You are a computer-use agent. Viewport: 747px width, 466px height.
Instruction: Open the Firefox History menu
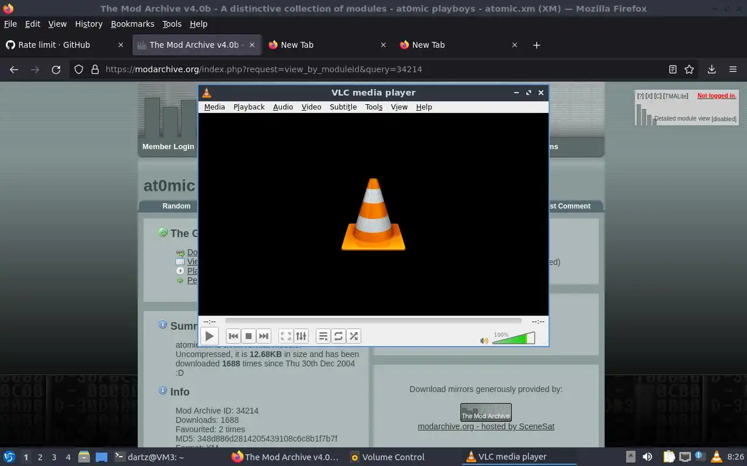click(x=89, y=24)
